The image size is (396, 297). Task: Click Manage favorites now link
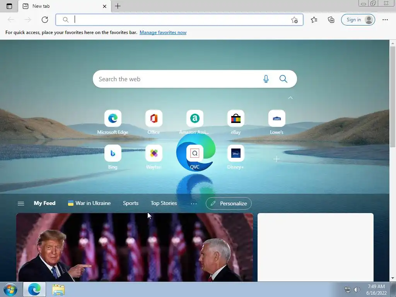pos(163,32)
